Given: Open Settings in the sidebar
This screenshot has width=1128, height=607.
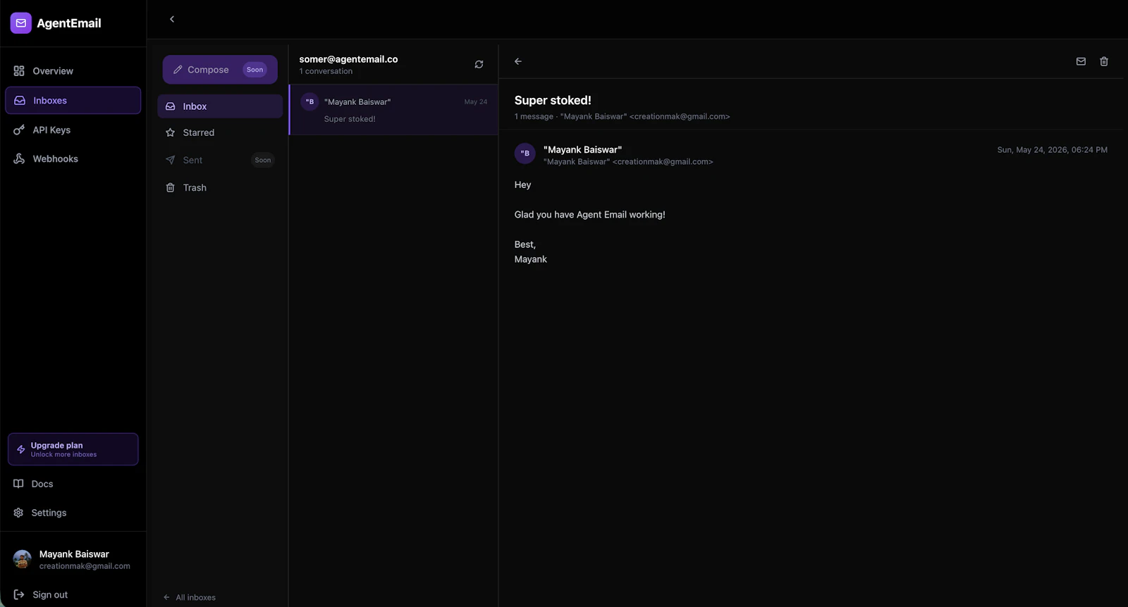Looking at the screenshot, I should pyautogui.click(x=73, y=513).
